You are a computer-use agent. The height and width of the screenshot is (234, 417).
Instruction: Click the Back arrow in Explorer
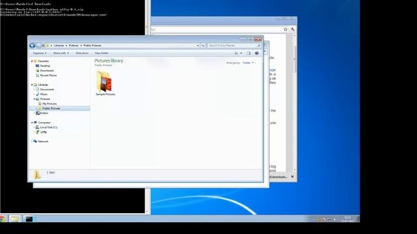(33, 45)
